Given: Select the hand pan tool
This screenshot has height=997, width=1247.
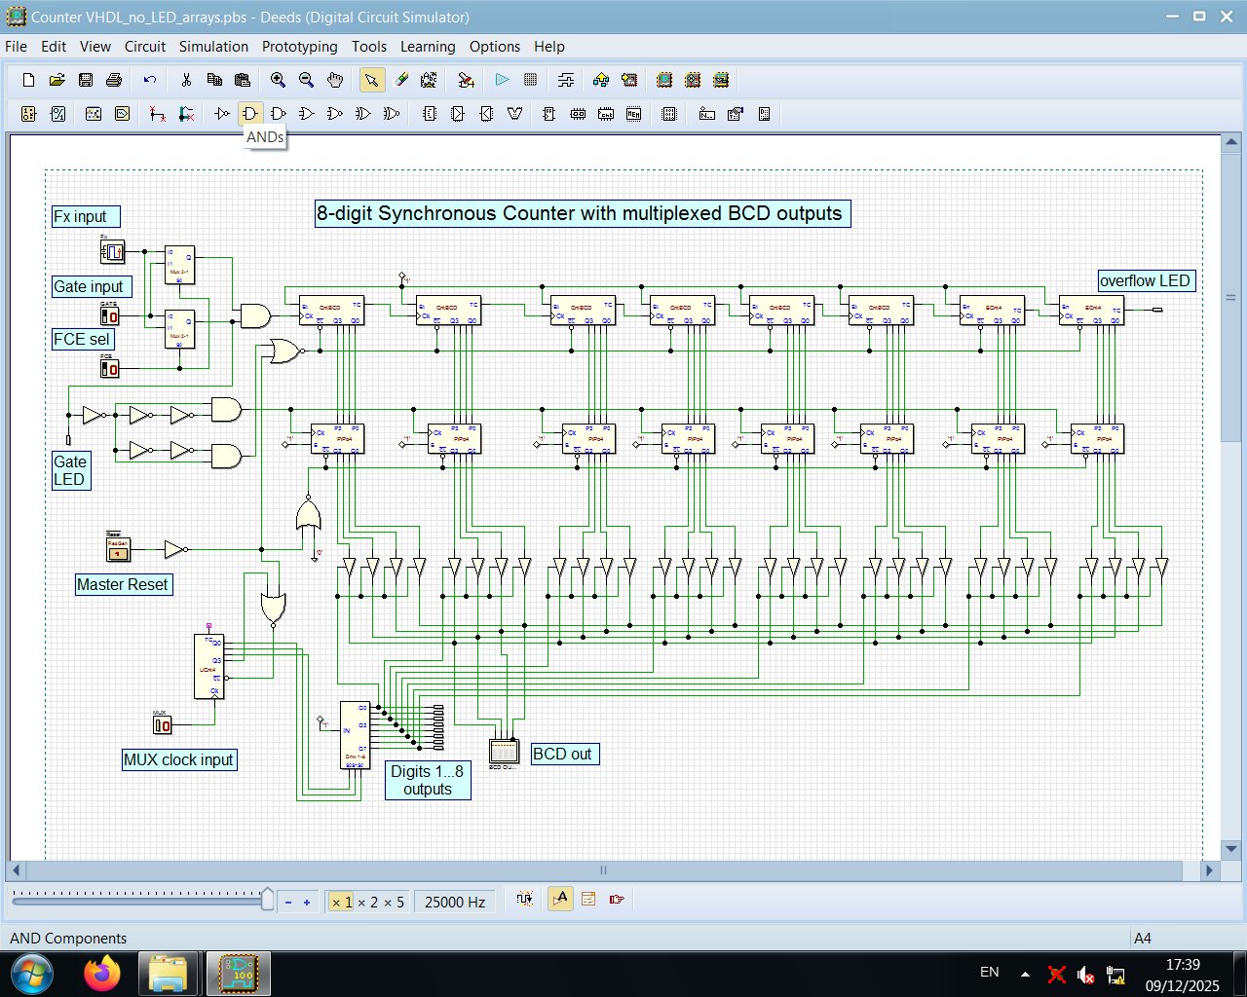Looking at the screenshot, I should click(x=335, y=80).
